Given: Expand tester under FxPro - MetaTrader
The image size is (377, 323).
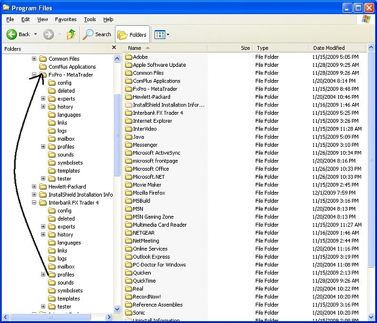Looking at the screenshot, I should pos(43,179).
